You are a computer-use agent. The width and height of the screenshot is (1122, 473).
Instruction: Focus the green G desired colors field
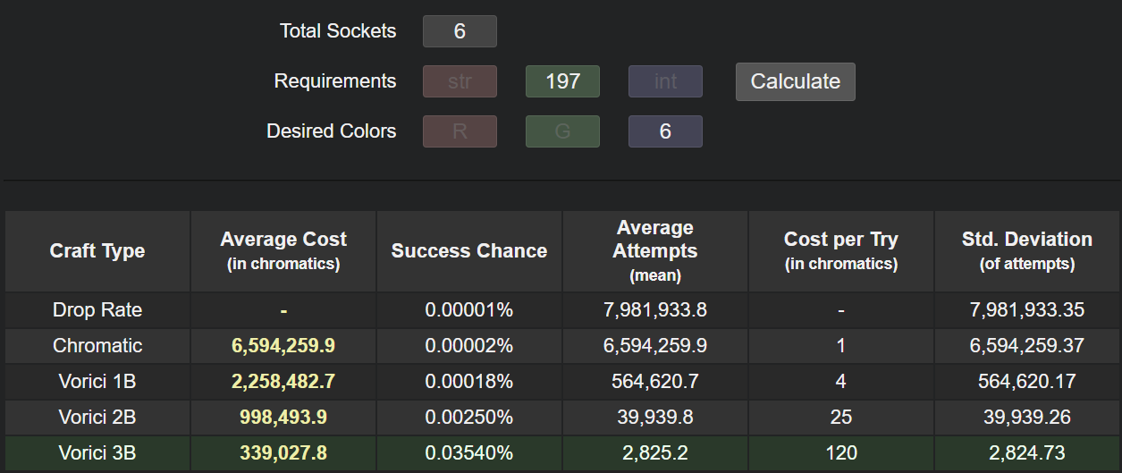click(x=562, y=131)
